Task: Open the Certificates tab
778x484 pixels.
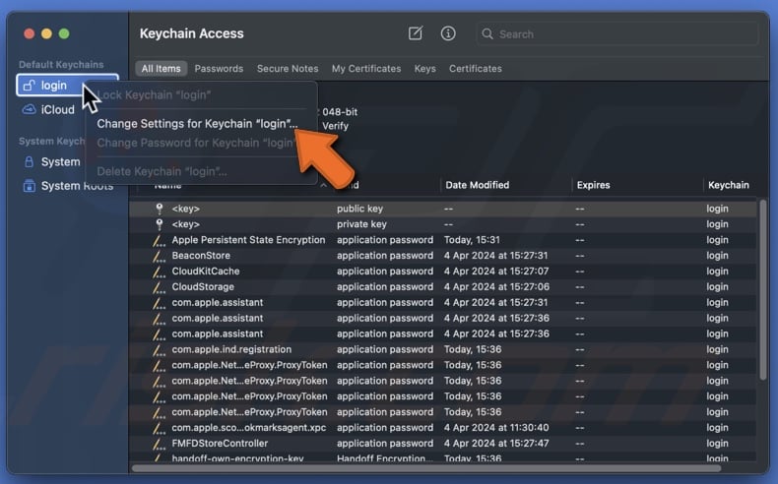Action: point(476,68)
